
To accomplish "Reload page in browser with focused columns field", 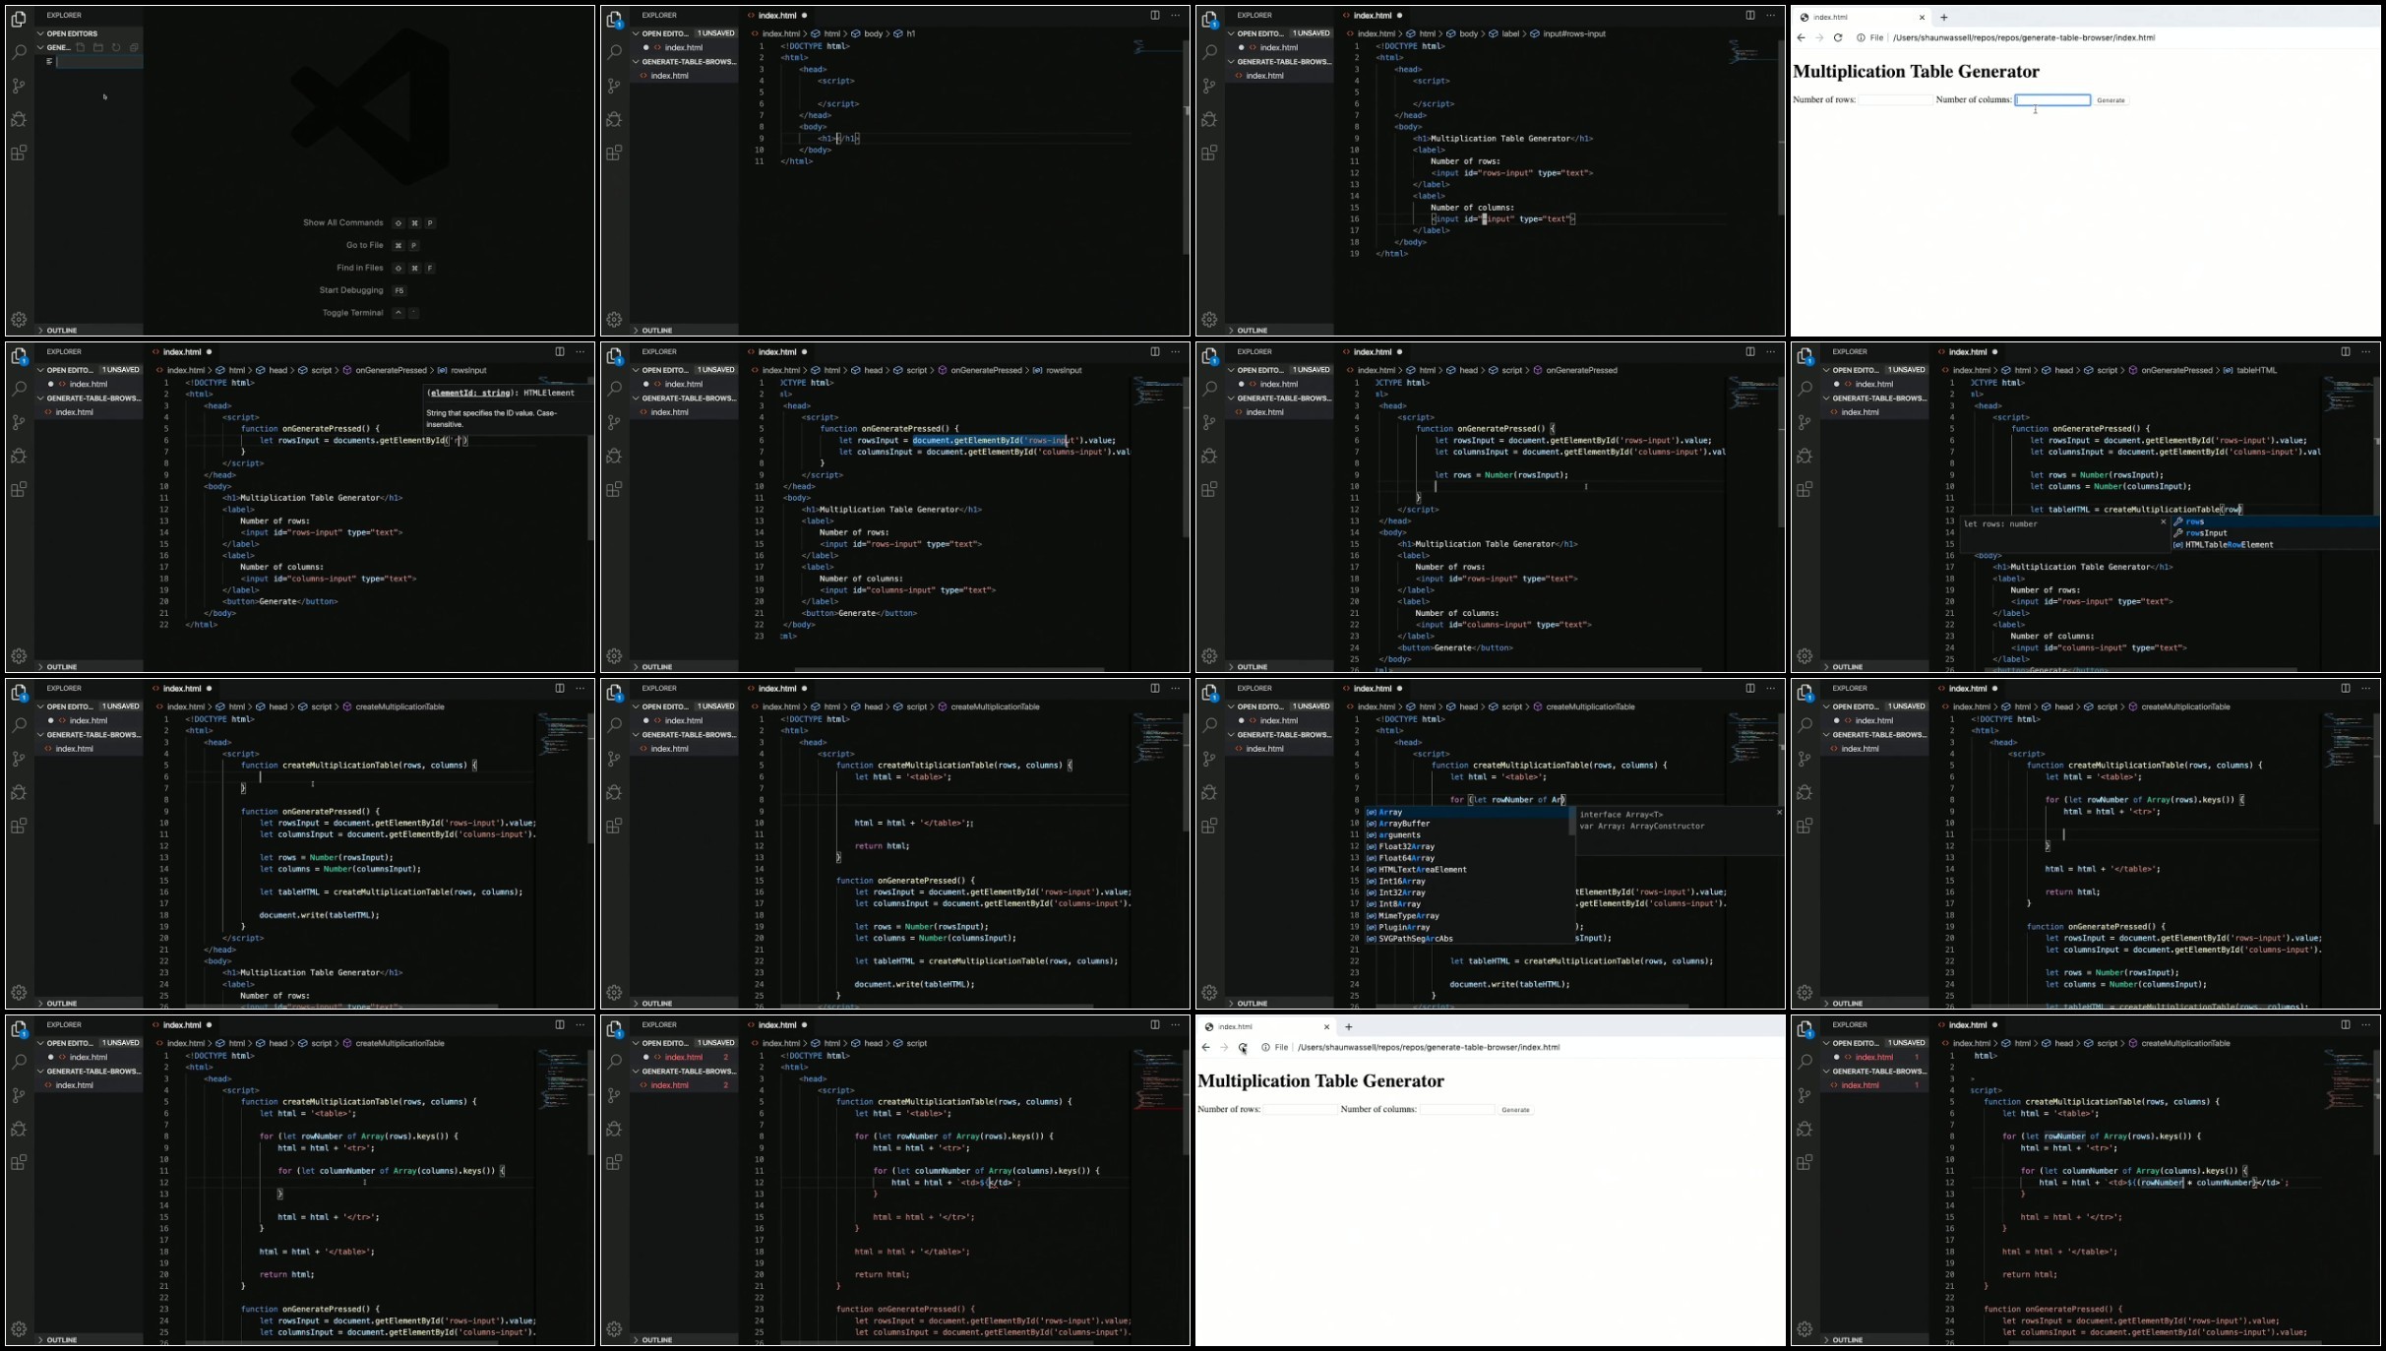I will pyautogui.click(x=1837, y=38).
